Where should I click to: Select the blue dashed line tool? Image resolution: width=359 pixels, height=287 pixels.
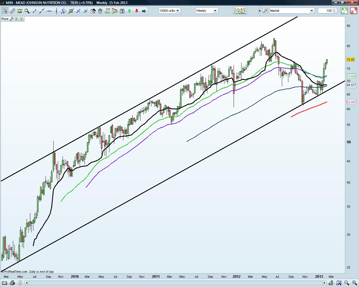pos(78,11)
